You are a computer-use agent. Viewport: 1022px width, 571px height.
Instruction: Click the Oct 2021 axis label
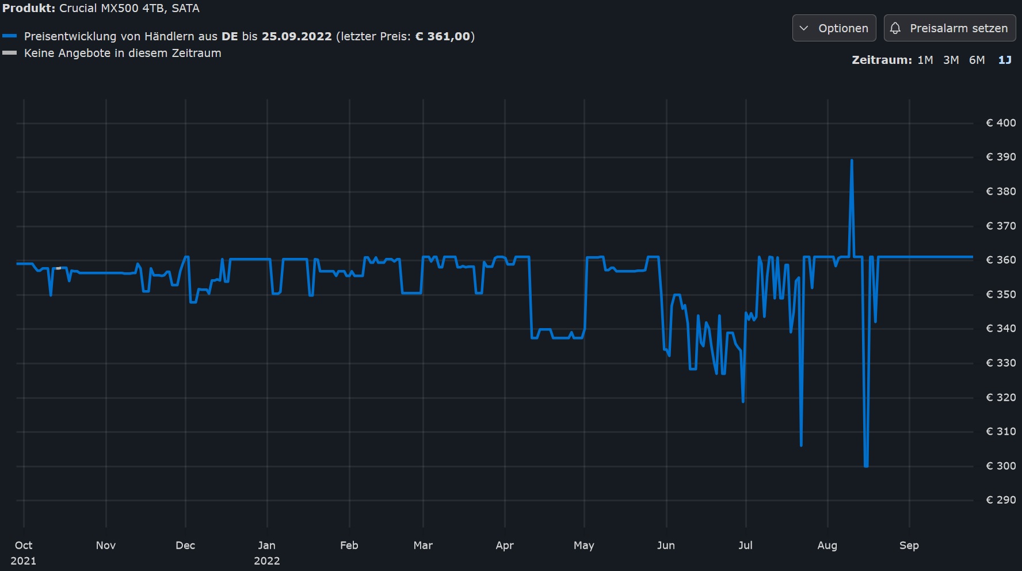pos(24,553)
